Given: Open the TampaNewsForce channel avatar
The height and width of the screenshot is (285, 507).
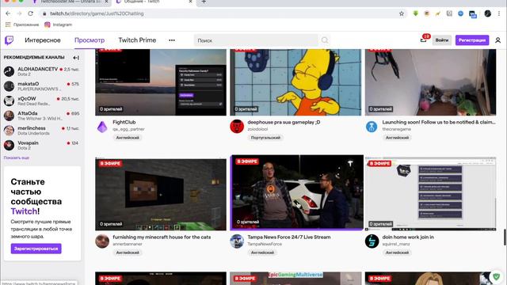Looking at the screenshot, I should coord(237,241).
